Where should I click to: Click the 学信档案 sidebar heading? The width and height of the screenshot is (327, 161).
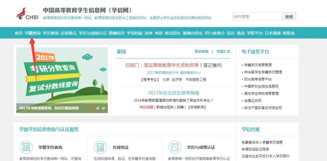tap(251, 129)
